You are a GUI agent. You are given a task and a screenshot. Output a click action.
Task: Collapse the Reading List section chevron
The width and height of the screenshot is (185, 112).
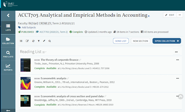[46, 52]
